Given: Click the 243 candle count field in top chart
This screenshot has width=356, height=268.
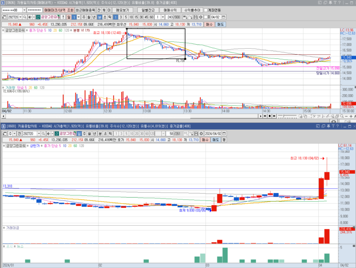Looking at the screenshot, I should coord(170,17).
